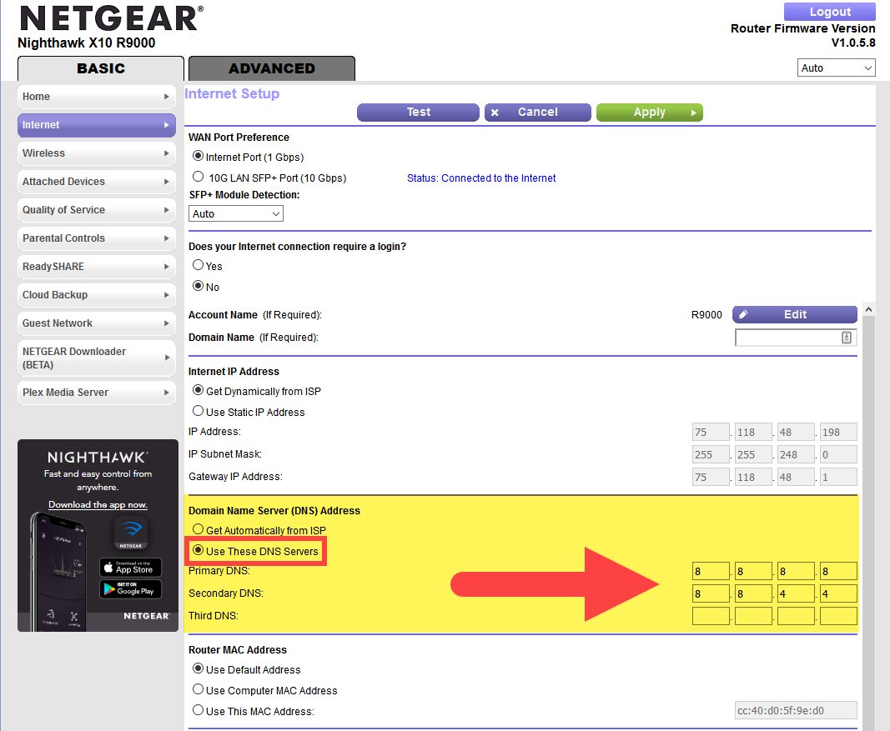Open the Google Play badge
Viewport: 890px width, 731px height.
131,588
